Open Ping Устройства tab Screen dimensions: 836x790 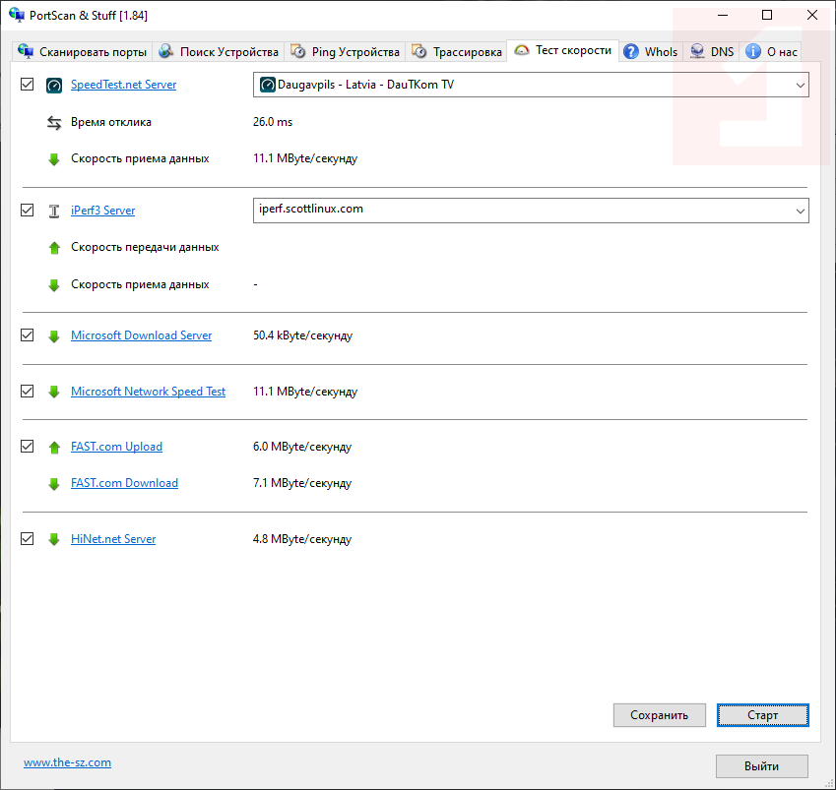coord(345,52)
